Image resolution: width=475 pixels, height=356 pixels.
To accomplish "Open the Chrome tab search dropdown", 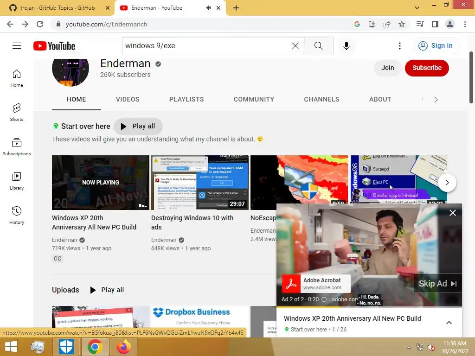I will 417,8.
